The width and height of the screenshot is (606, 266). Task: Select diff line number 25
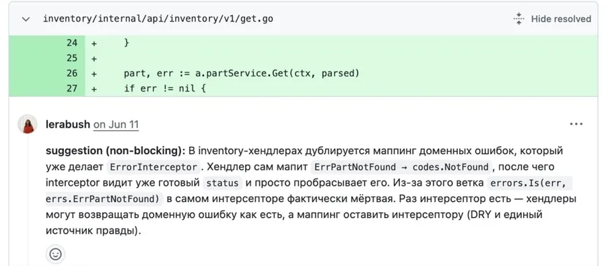72,58
